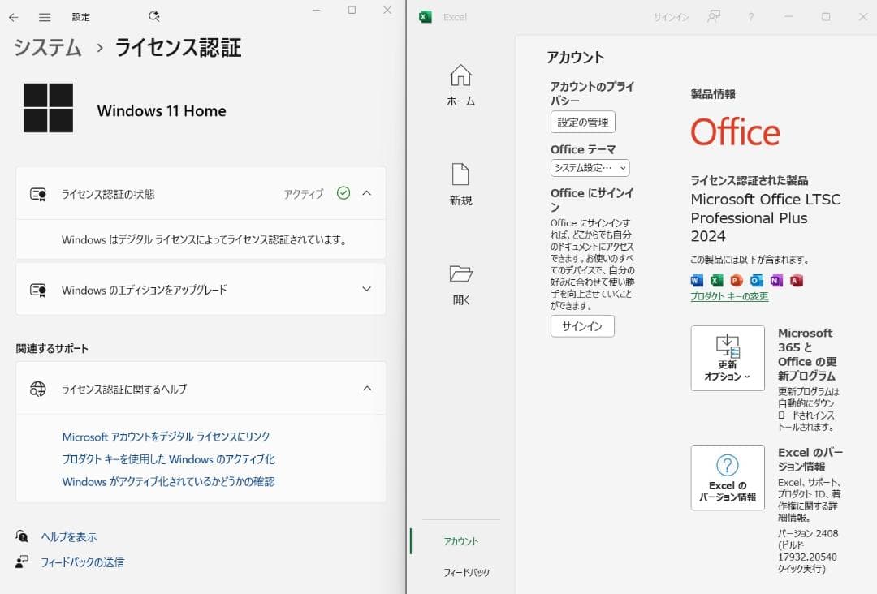The image size is (877, 594).
Task: Open the Office テーマ dropdown
Action: pyautogui.click(x=590, y=168)
